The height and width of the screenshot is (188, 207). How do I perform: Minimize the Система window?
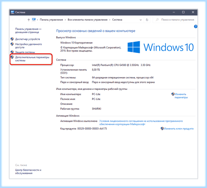[x=174, y=12]
